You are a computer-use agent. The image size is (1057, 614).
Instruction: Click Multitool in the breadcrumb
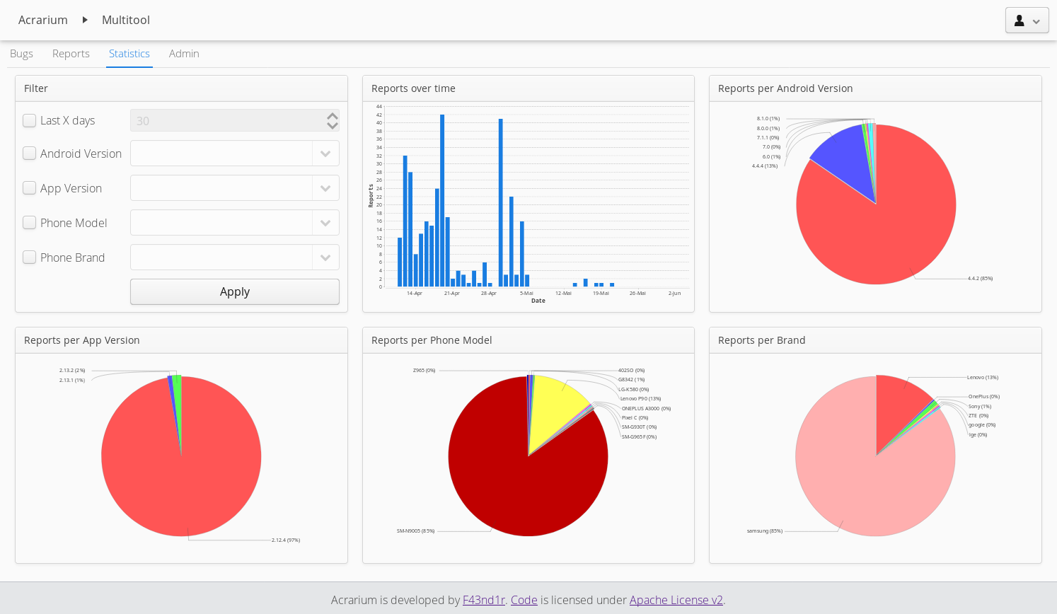coord(126,20)
